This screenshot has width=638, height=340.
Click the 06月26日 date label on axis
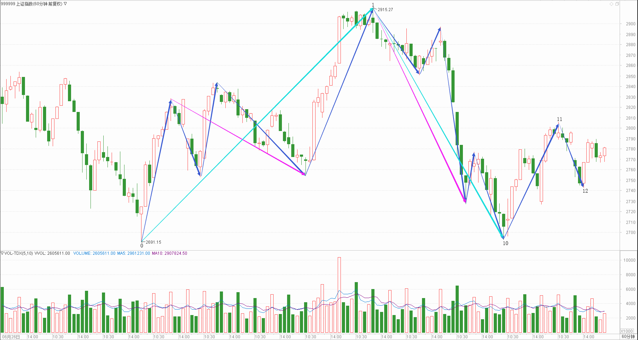[x=11, y=337]
